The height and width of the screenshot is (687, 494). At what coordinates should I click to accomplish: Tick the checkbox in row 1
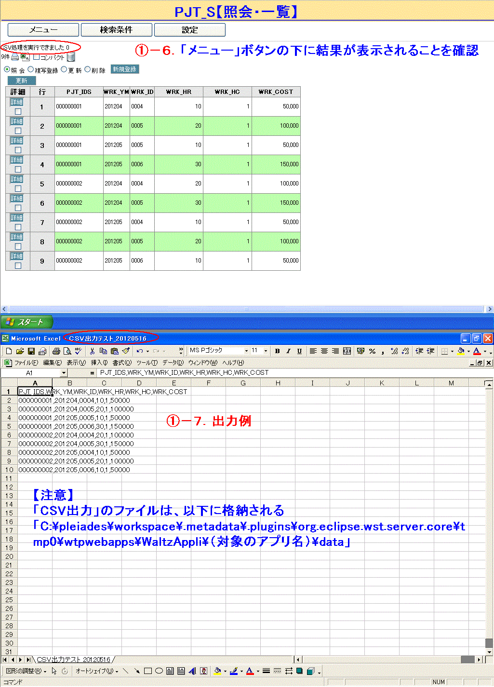click(x=18, y=111)
